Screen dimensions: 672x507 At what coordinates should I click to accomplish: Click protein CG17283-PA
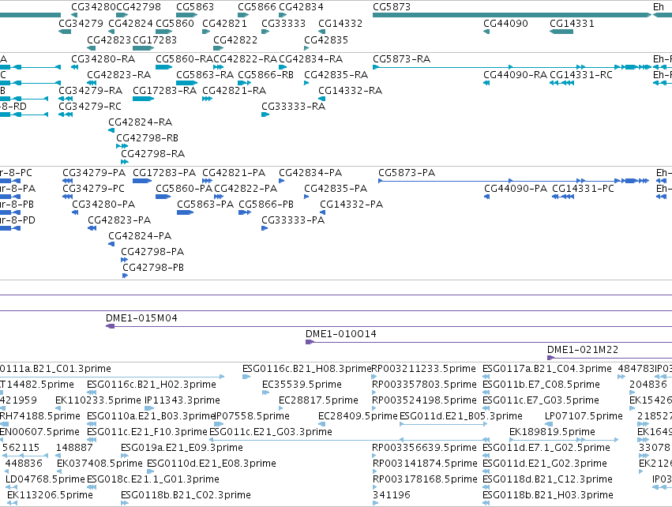tap(164, 173)
